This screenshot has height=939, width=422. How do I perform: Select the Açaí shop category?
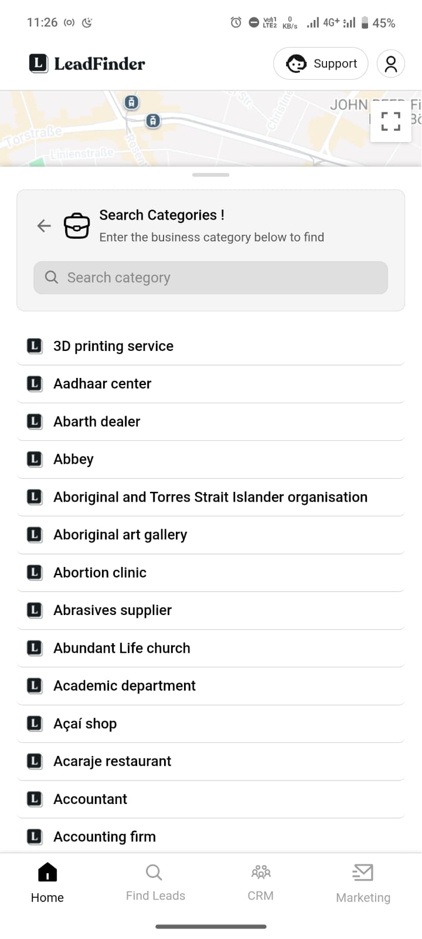tap(210, 724)
